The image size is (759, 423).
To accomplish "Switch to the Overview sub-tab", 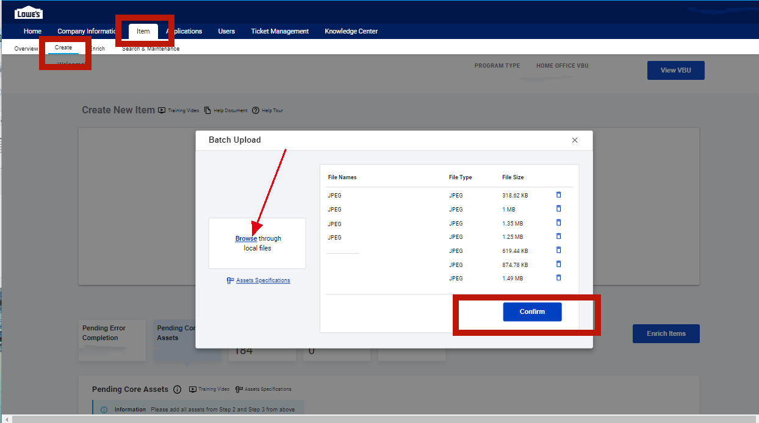I will click(26, 48).
